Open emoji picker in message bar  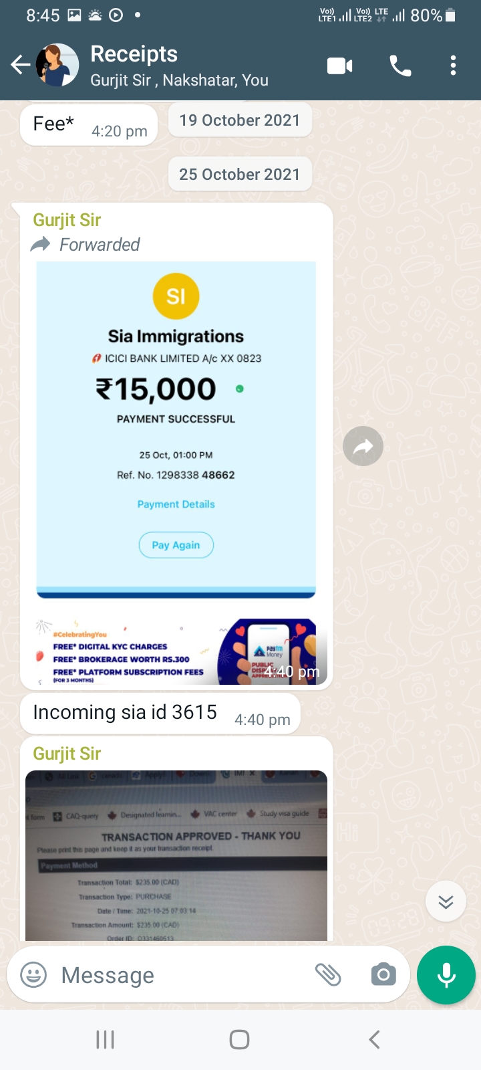click(33, 975)
